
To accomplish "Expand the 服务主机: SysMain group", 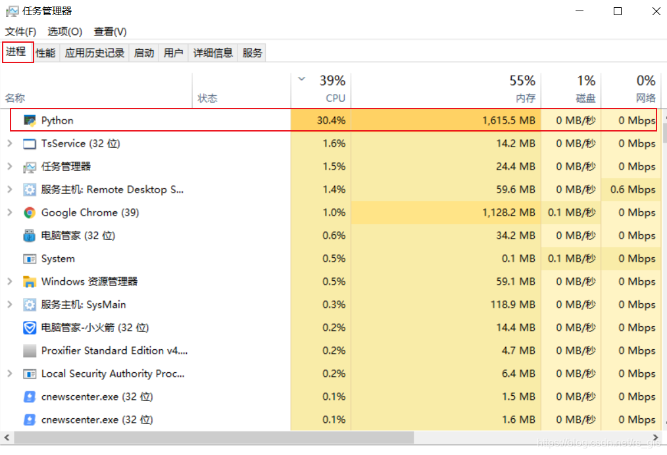I will tap(10, 304).
